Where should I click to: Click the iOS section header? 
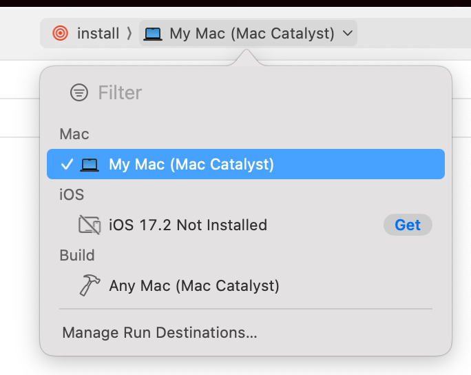[x=72, y=194]
